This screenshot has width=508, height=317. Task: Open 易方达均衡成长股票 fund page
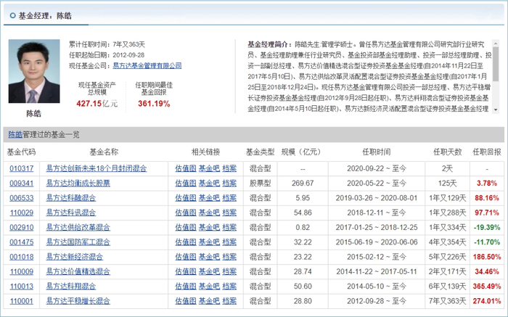tap(78, 184)
